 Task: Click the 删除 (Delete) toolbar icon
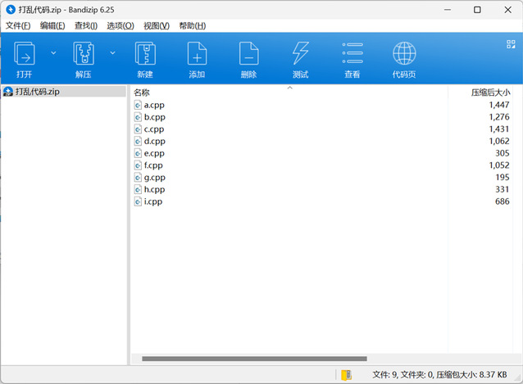pos(248,55)
